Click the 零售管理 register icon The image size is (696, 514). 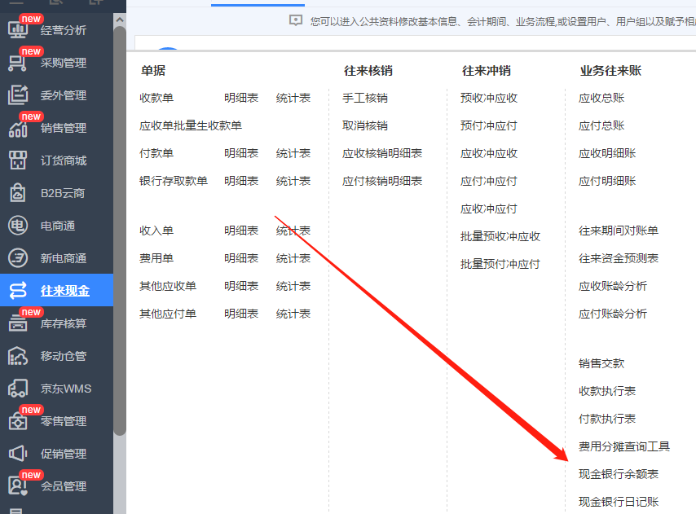coord(18,421)
